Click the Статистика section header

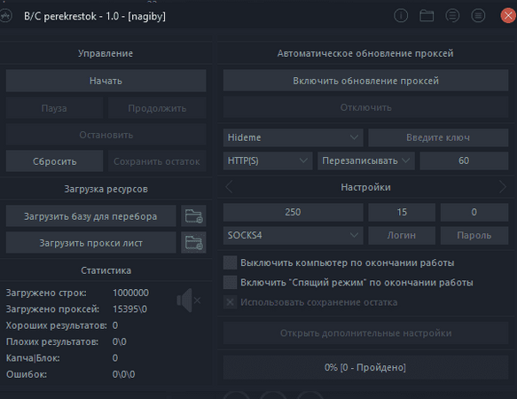coord(106,270)
